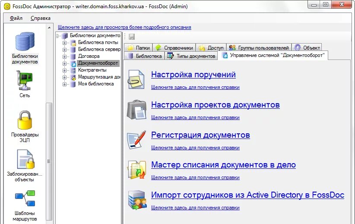Select Библиотека почты in the tree

(98, 42)
